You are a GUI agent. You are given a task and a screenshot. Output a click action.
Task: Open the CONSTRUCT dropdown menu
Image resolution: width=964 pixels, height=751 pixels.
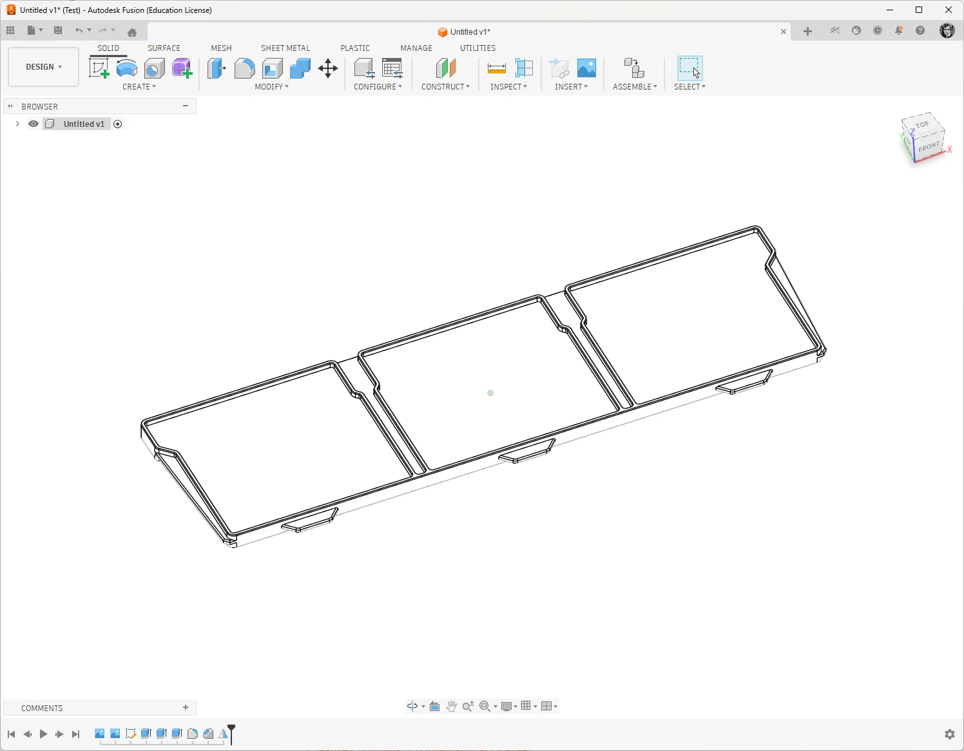(445, 87)
